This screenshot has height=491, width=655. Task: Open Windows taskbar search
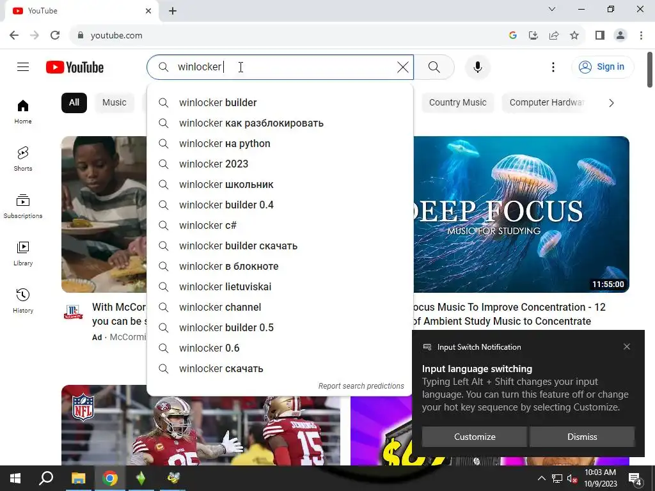click(x=46, y=478)
